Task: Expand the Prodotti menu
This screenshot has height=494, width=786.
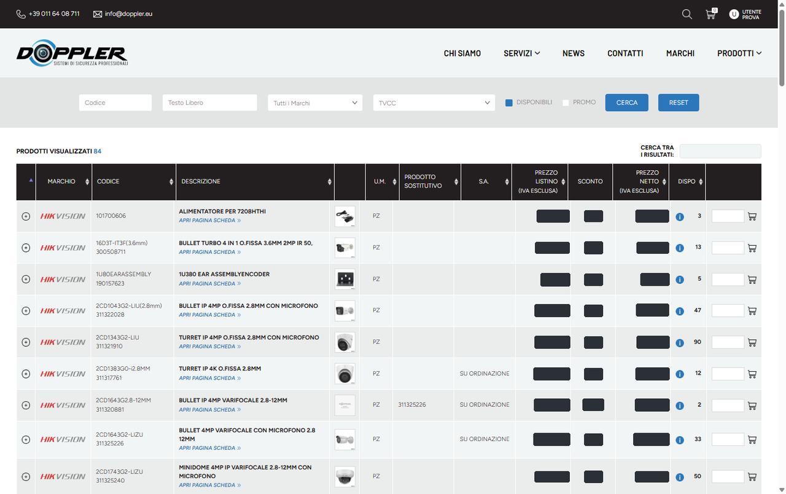Action: [x=739, y=53]
